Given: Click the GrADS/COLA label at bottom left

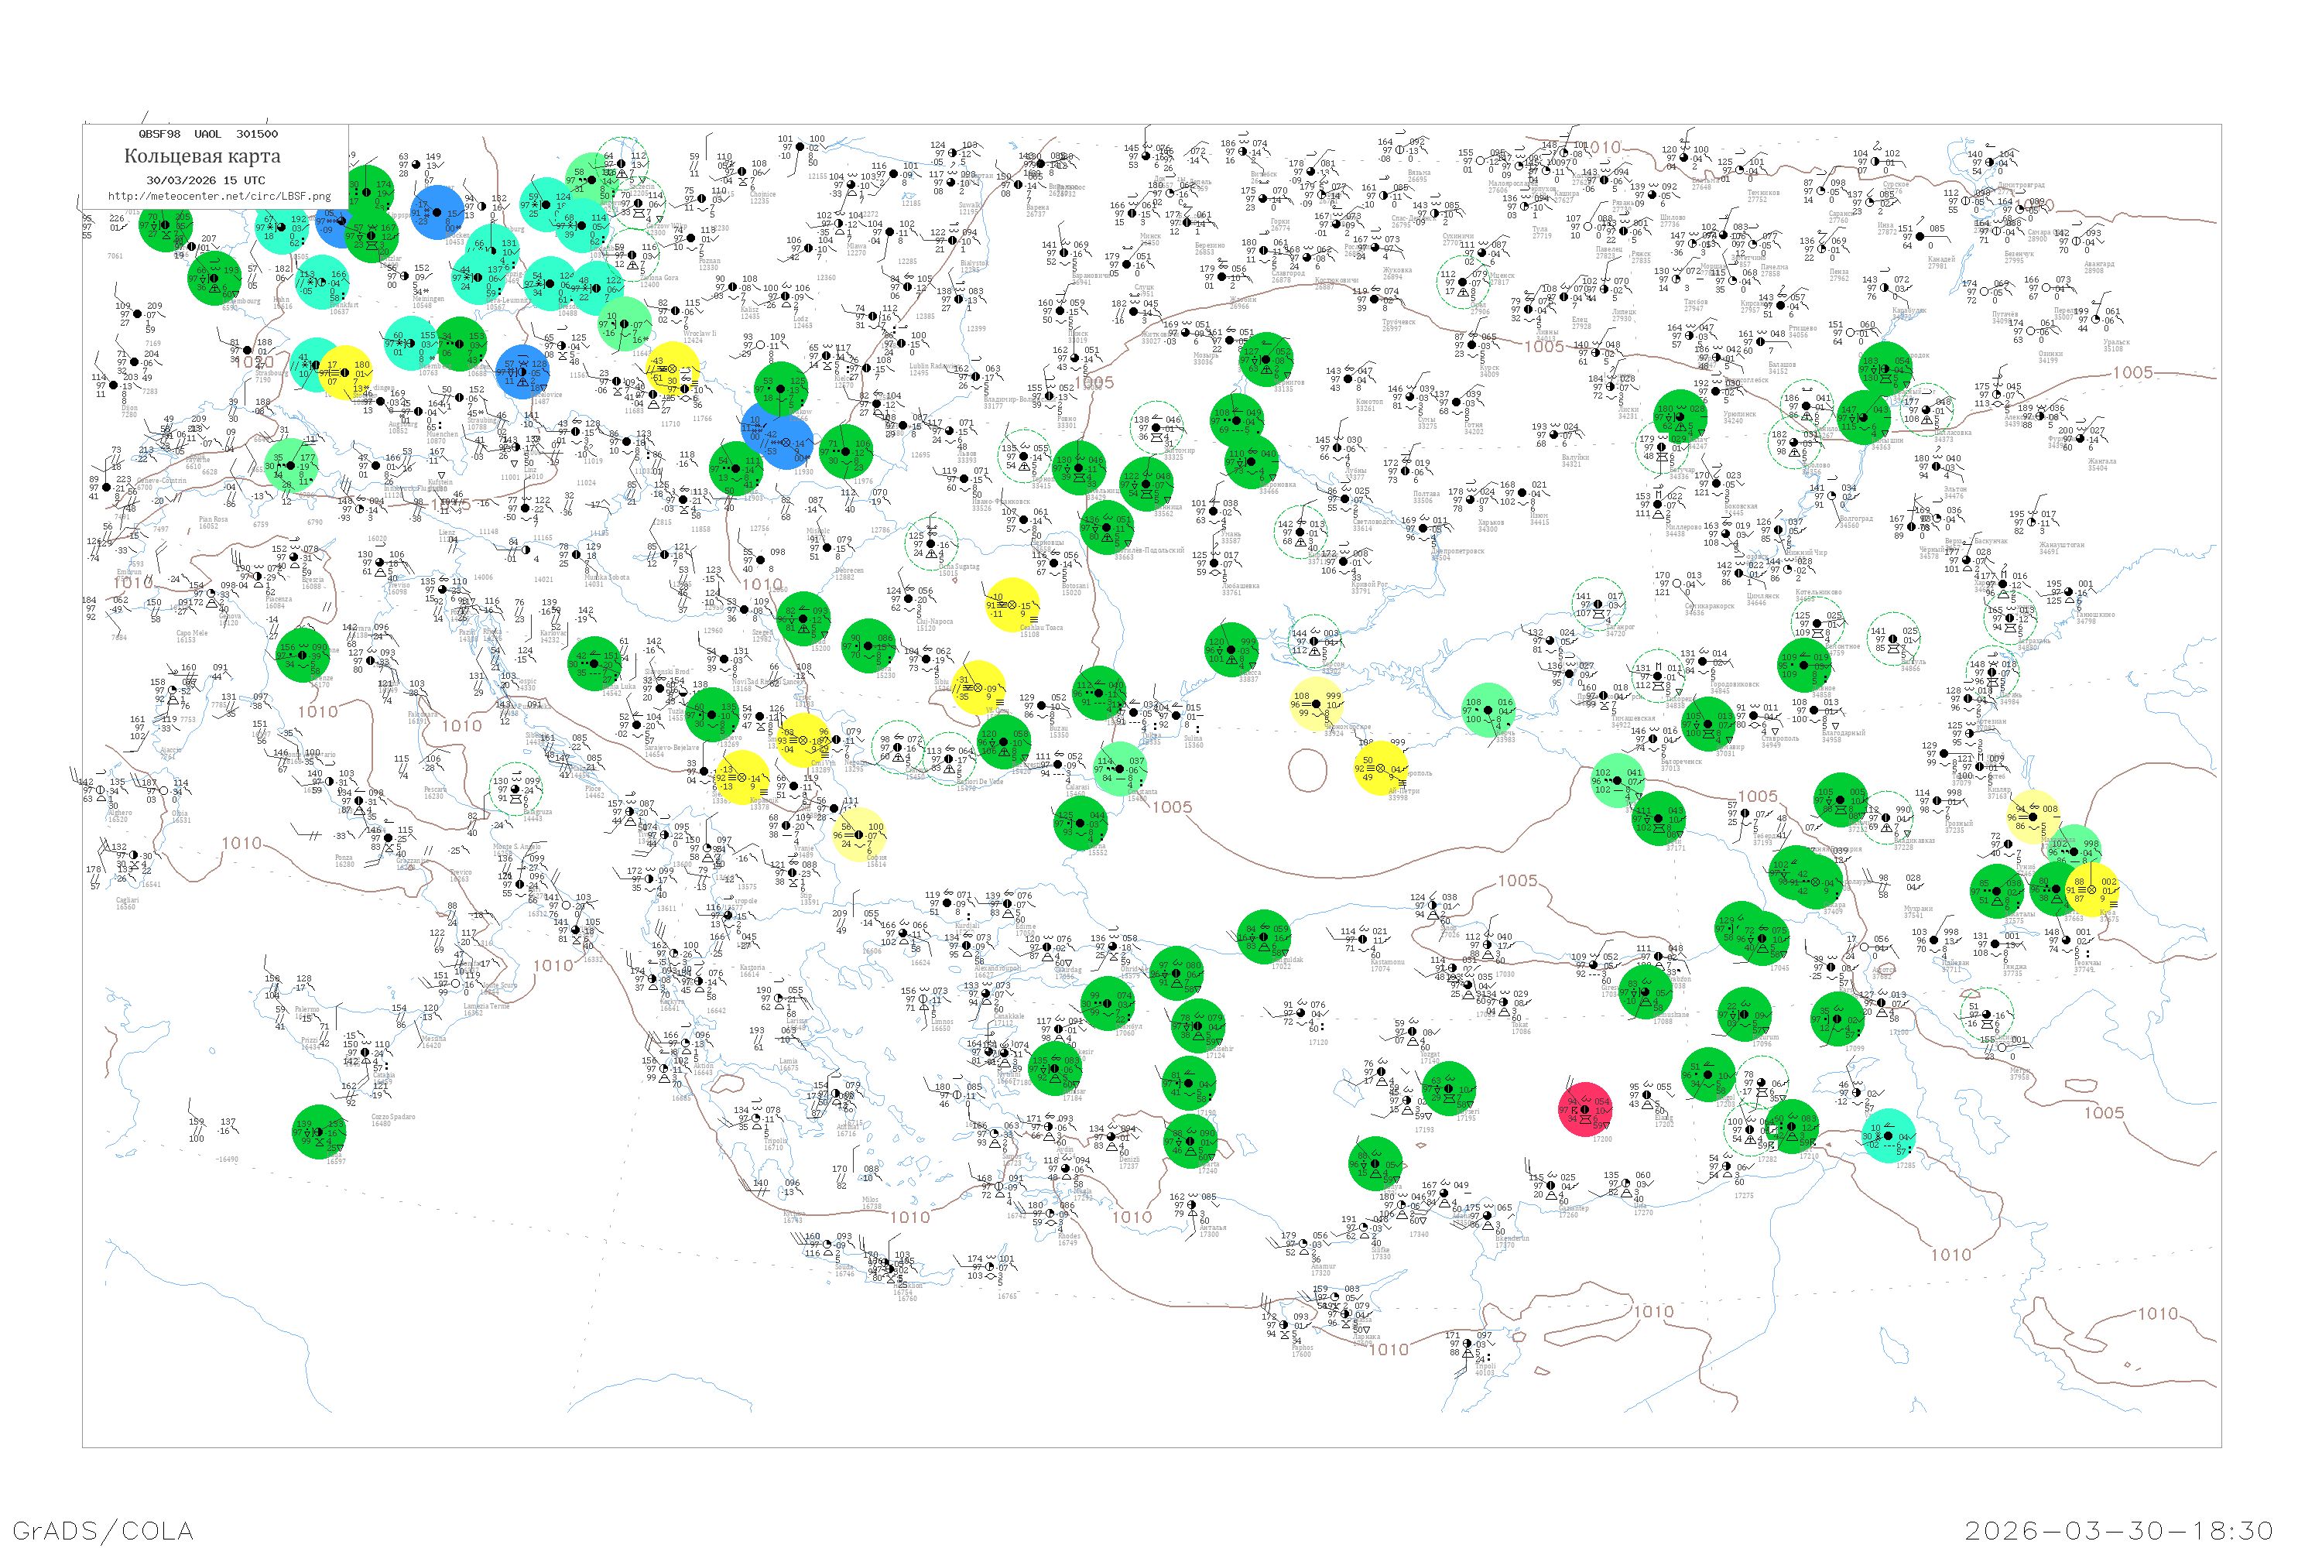Looking at the screenshot, I should point(103,1530).
